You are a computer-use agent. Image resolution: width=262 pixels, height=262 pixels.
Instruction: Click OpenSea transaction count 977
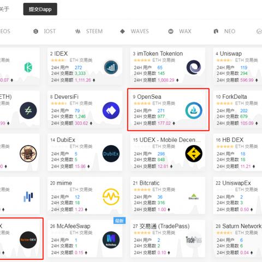click(161, 116)
